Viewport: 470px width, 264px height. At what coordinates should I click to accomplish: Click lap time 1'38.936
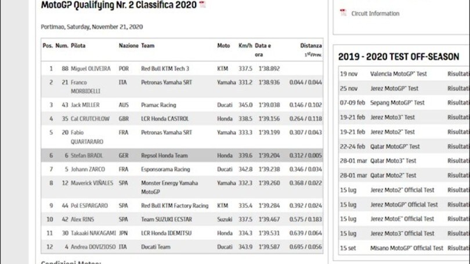(x=269, y=82)
